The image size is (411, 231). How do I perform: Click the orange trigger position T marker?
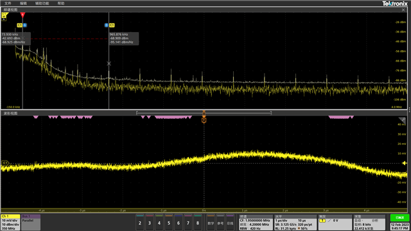tap(204, 120)
